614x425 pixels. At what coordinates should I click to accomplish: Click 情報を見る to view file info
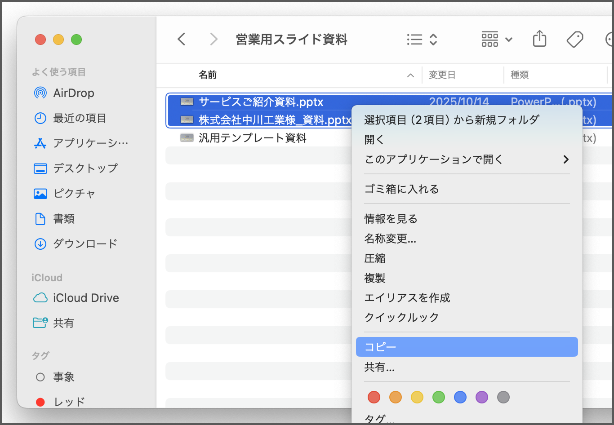click(390, 219)
